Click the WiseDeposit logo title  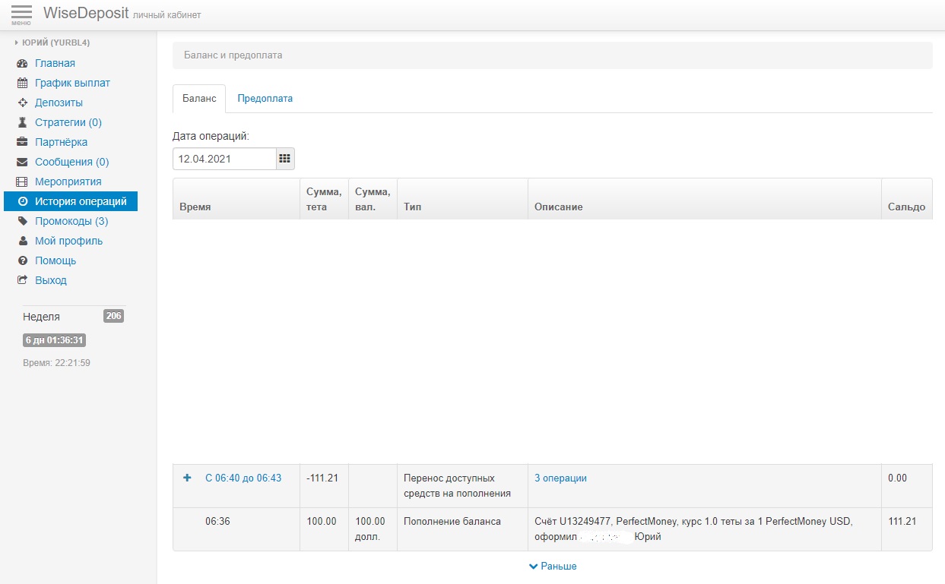(x=86, y=14)
